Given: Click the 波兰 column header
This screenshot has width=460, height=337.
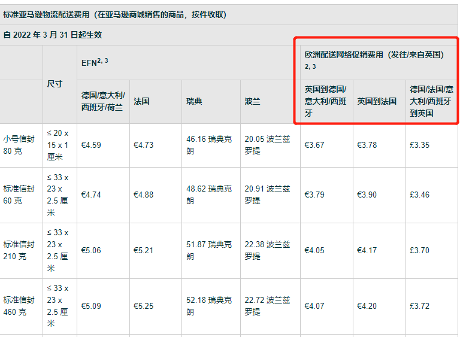Looking at the screenshot, I should tap(253, 101).
